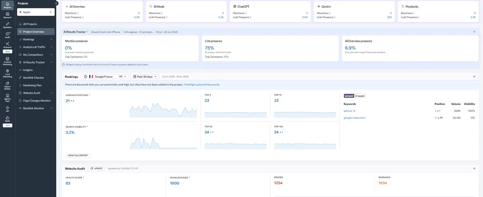Click the Gemini link presence 289 value
This screenshot has height=197, width=483.
(x=389, y=17)
